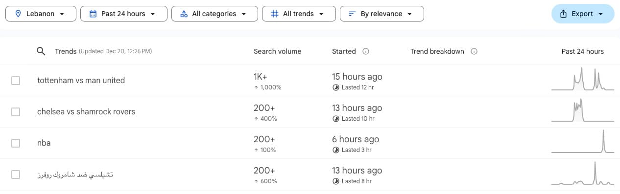
Task: Open the nba trend
Action: (x=44, y=143)
